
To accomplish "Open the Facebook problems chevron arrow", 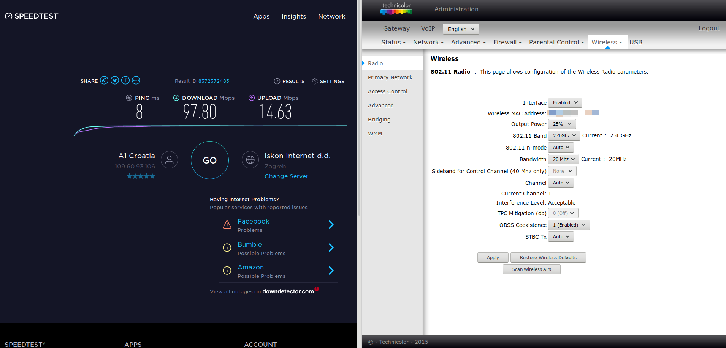I will [x=331, y=225].
